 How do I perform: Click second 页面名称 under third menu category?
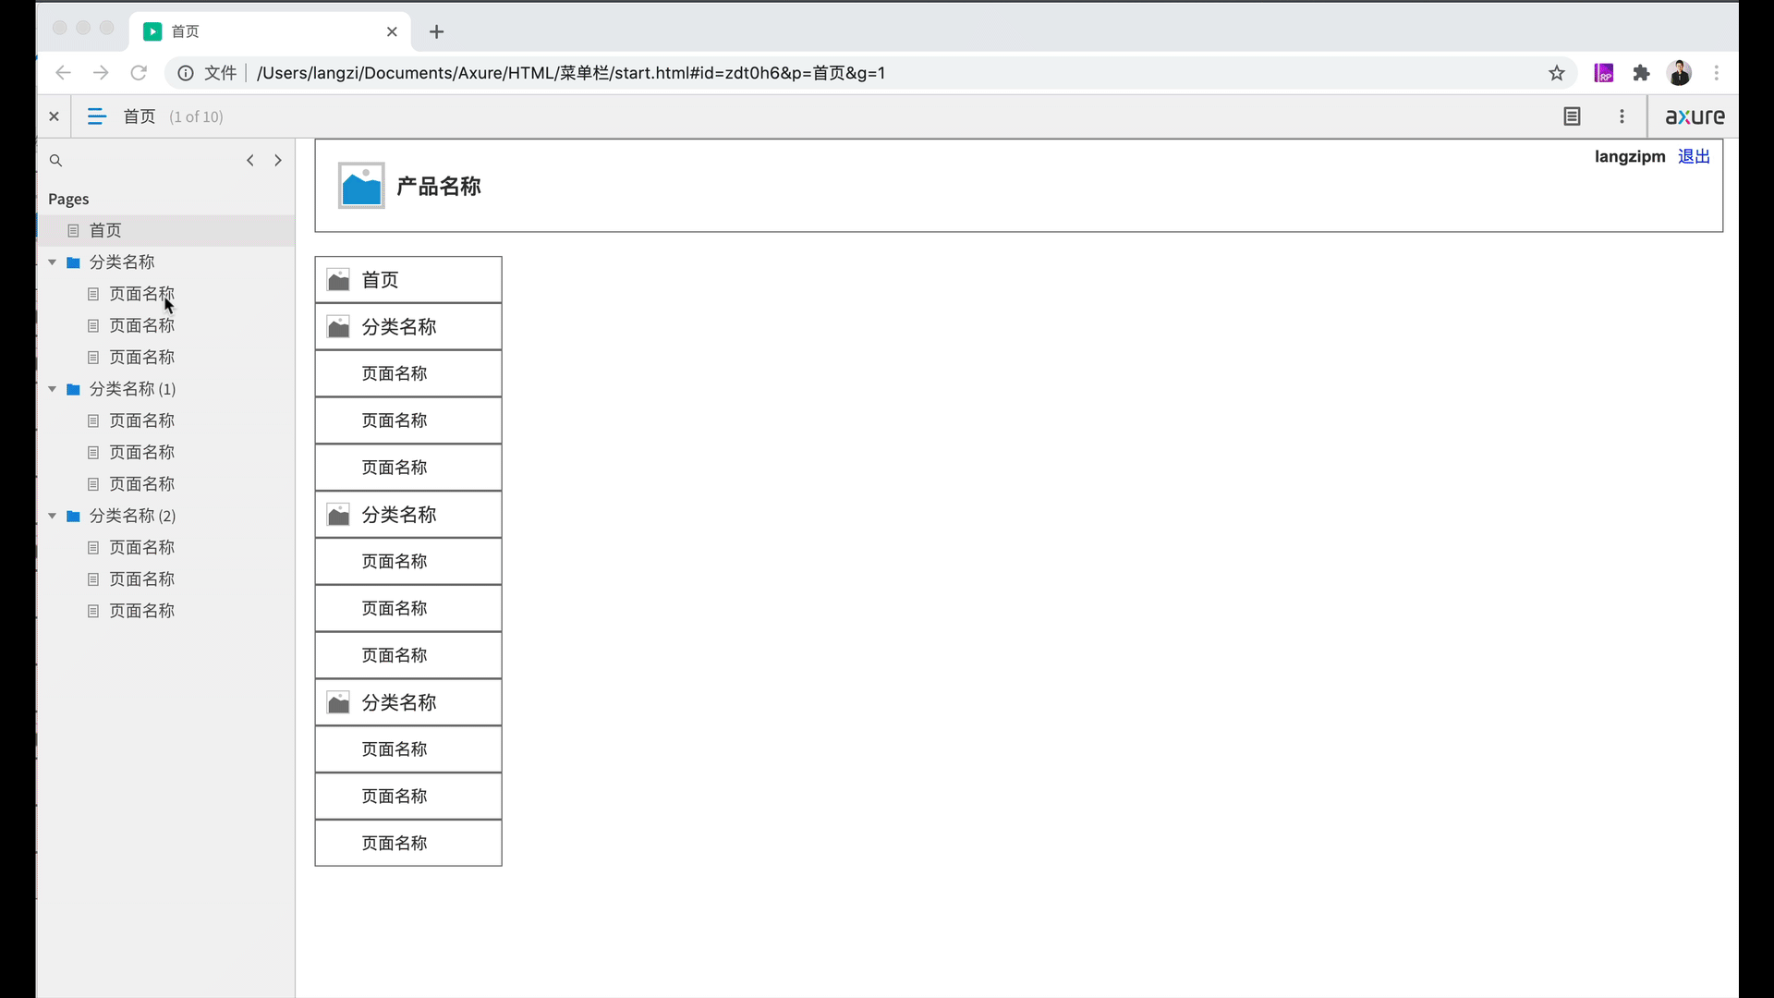pyautogui.click(x=408, y=796)
